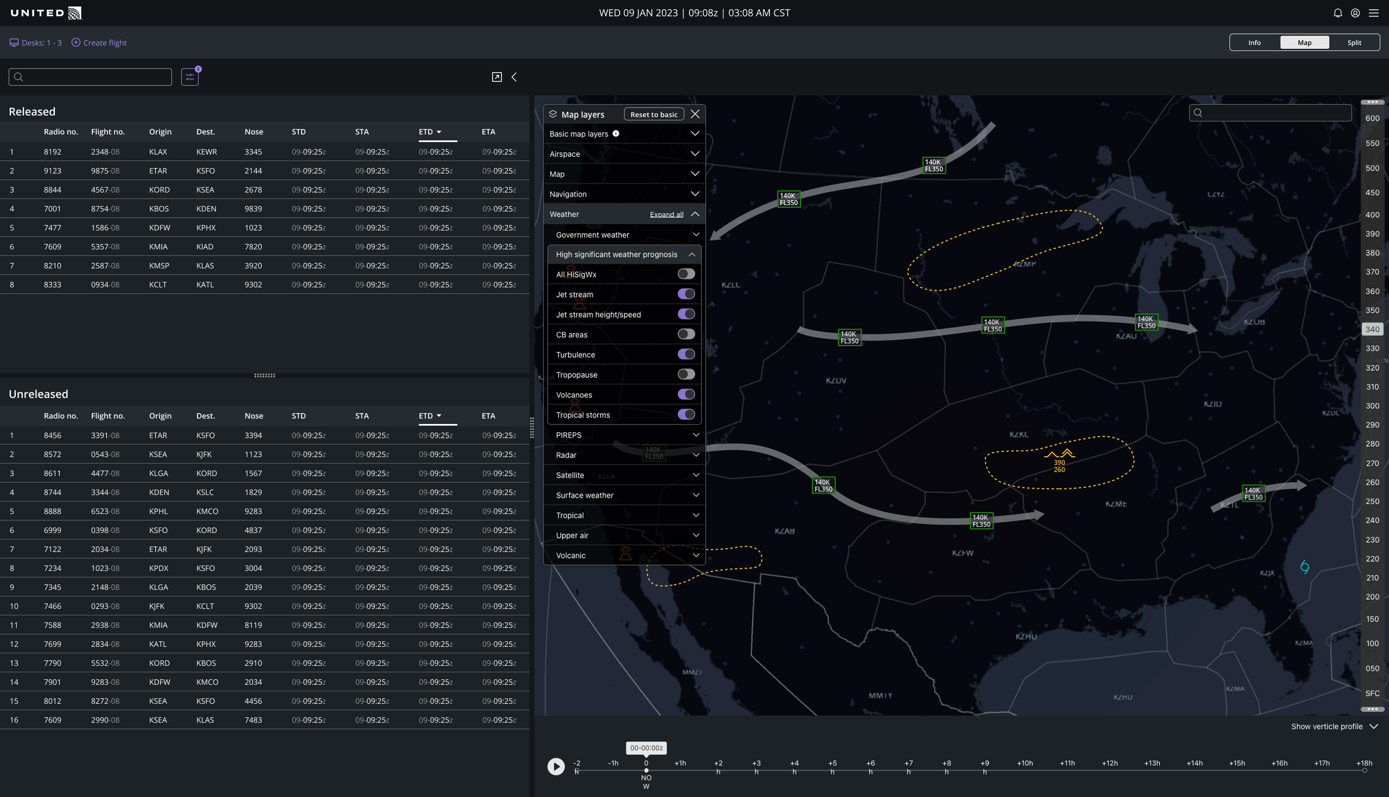The image size is (1389, 797).
Task: Switch to the Split view tab
Action: coord(1354,43)
